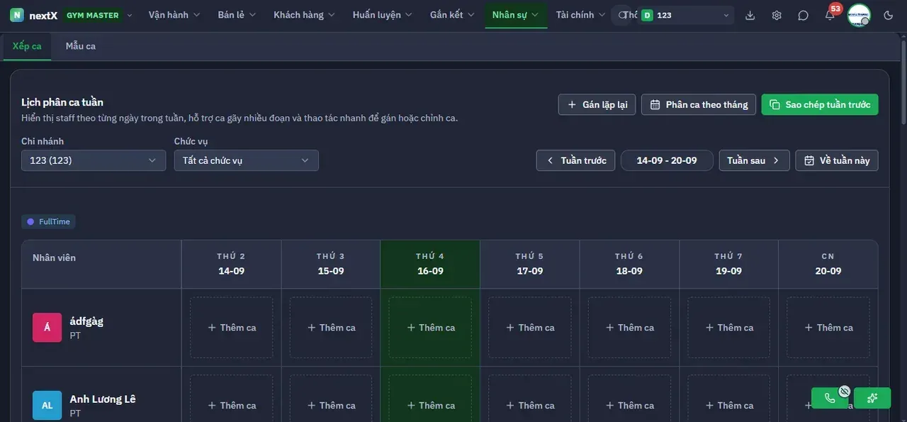The width and height of the screenshot is (907, 422).
Task: Open the Chức vụ dropdown Tất cả chức vụ
Action: pyautogui.click(x=247, y=160)
